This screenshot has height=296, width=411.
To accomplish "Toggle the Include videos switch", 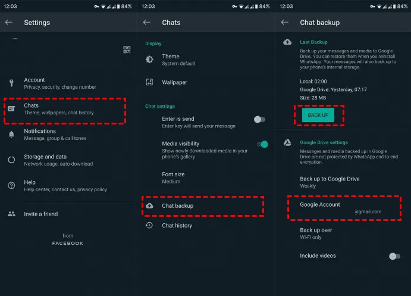I will [394, 256].
